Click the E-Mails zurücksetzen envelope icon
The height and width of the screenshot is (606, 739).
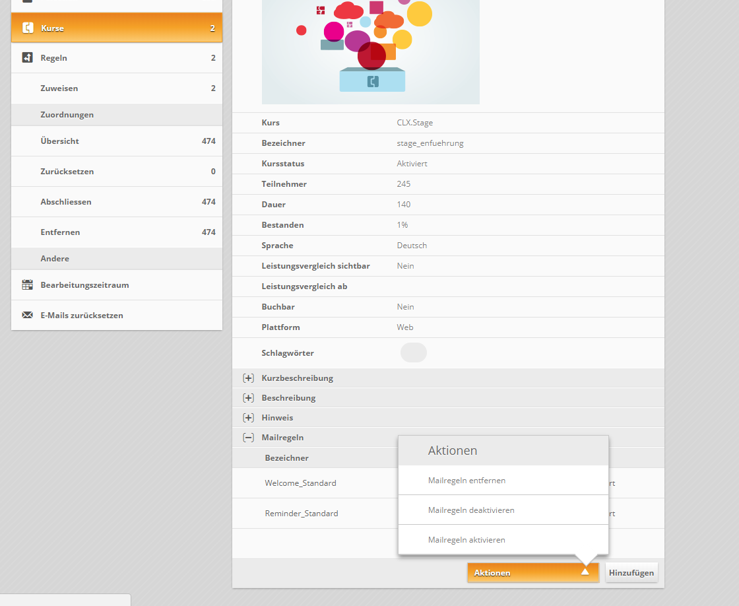pyautogui.click(x=28, y=316)
